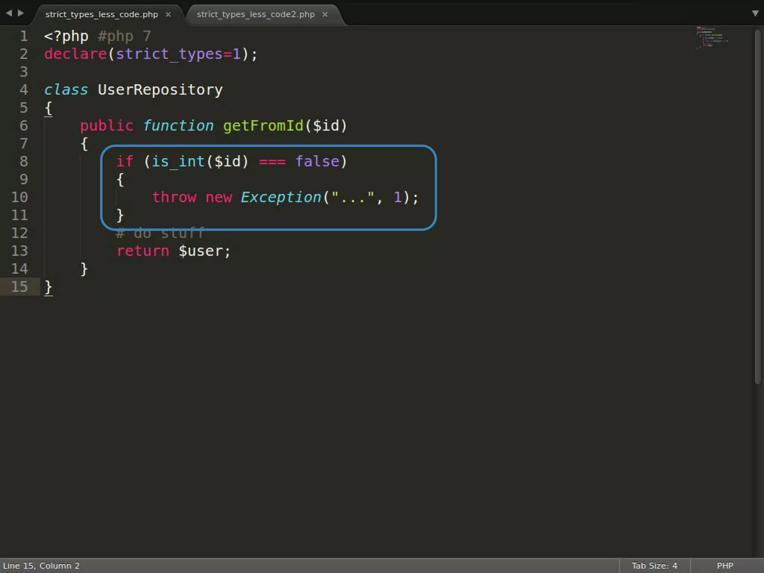This screenshot has height=573, width=764.
Task: Close the strict_types_less_code.php tab
Action: (x=168, y=15)
